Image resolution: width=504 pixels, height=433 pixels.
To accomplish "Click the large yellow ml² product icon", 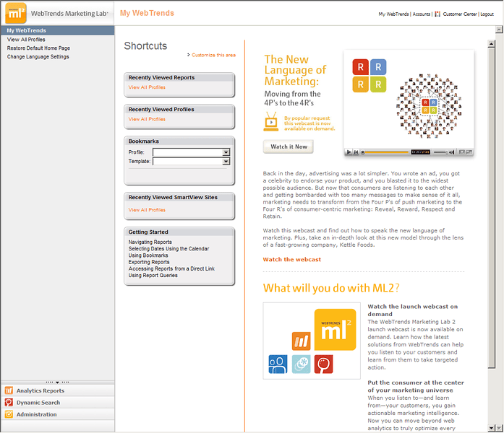I will [x=336, y=329].
